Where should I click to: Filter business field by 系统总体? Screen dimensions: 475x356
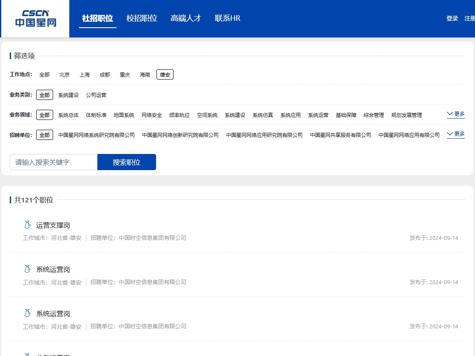tap(68, 115)
